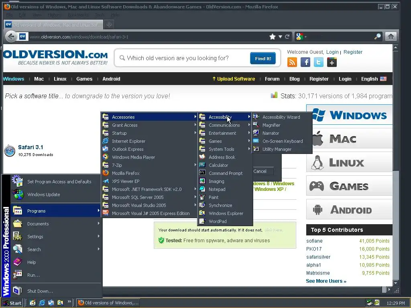Click the Windows Update globe icon
The height and width of the screenshot is (308, 411).
point(18,195)
